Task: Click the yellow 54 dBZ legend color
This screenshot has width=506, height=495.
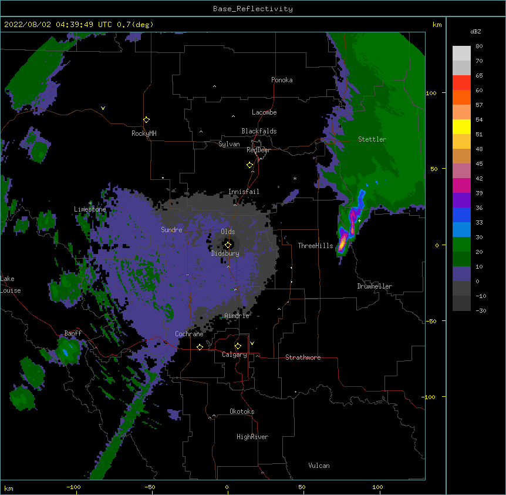Action: [461, 126]
